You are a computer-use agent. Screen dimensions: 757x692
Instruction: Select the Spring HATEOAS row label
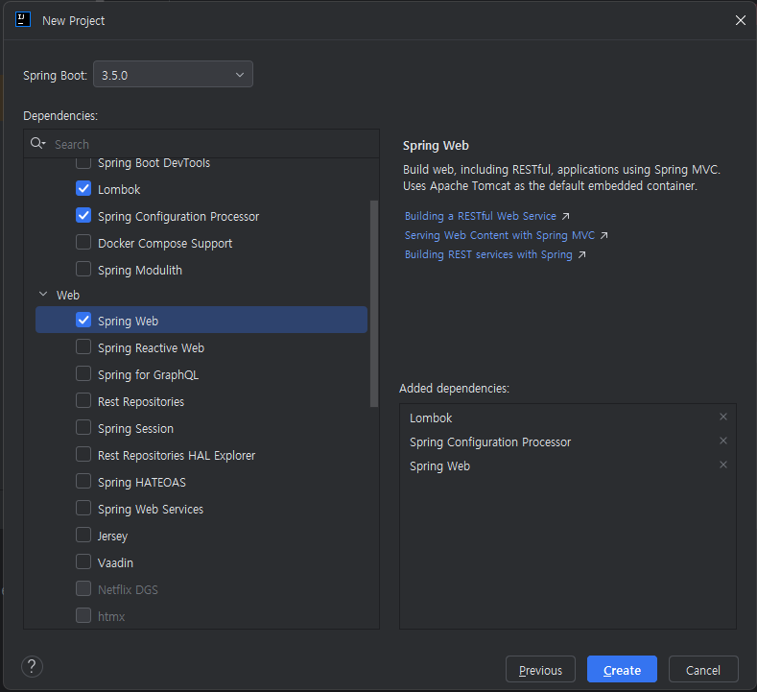141,482
